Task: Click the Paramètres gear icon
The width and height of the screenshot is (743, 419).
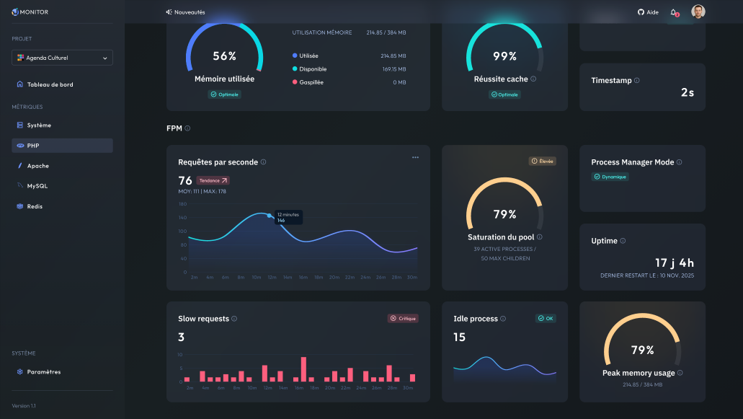Action: click(x=20, y=371)
